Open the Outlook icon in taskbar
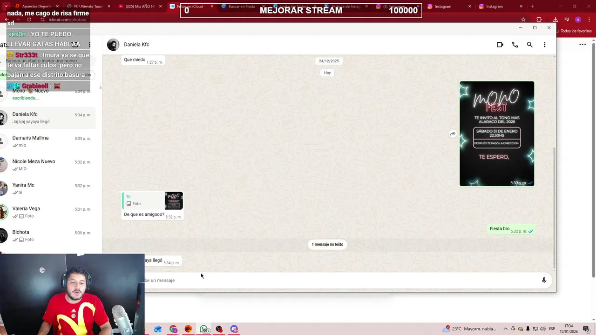This screenshot has height=335, width=596. (158, 329)
